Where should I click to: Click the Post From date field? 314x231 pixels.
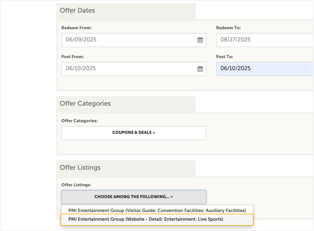(x=134, y=69)
